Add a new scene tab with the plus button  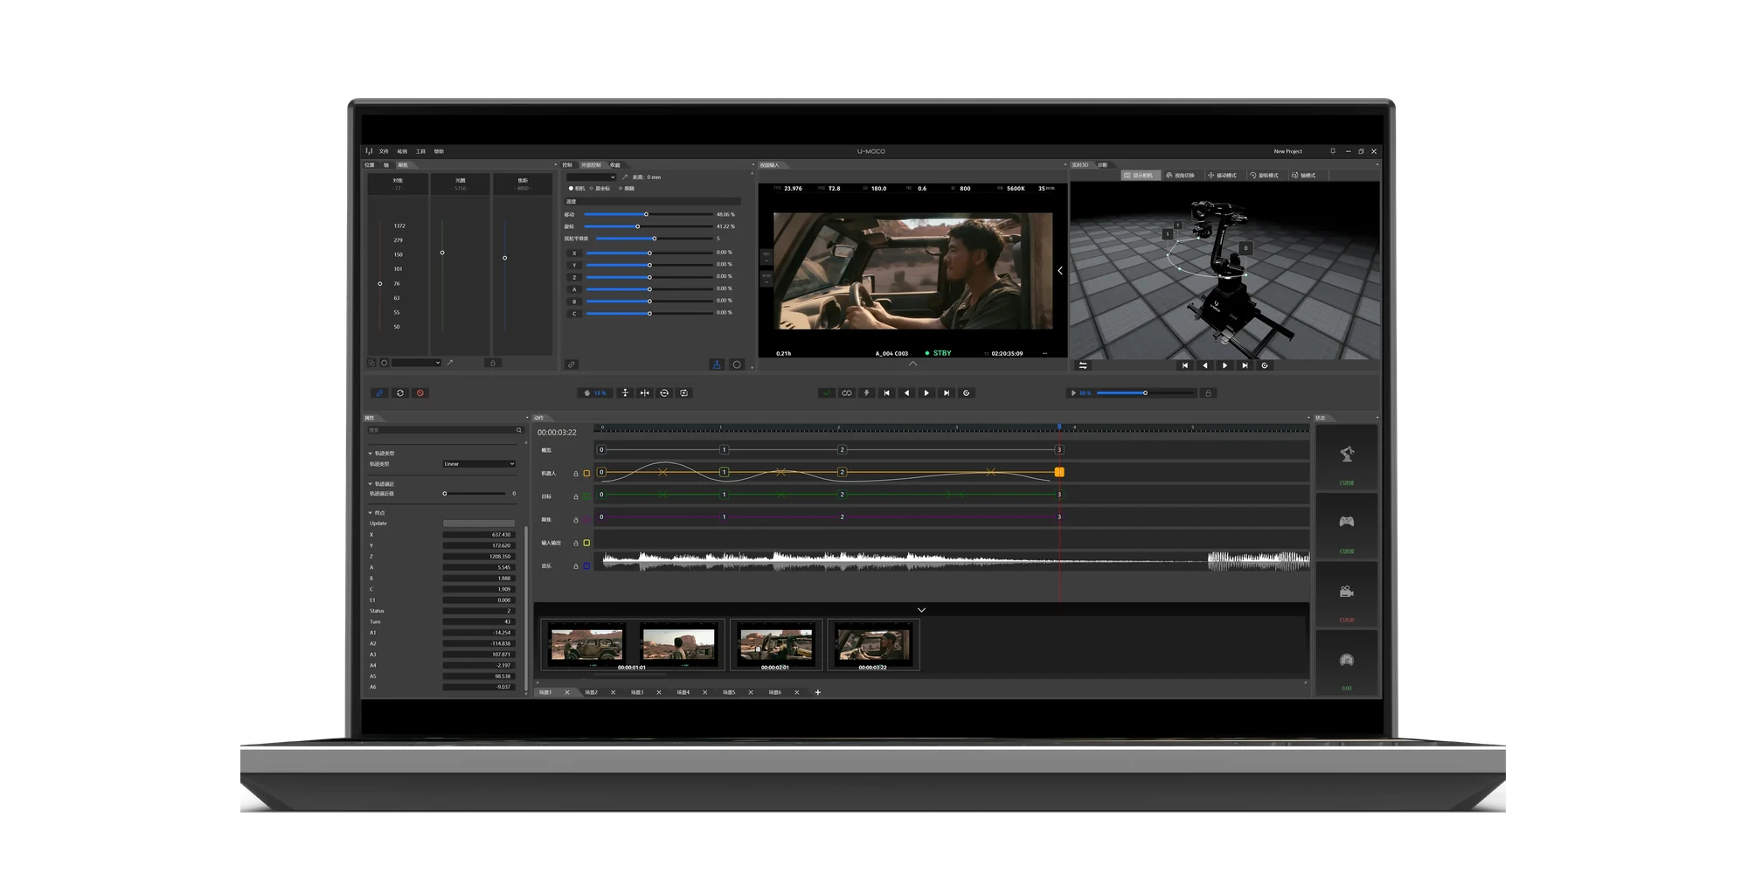818,692
